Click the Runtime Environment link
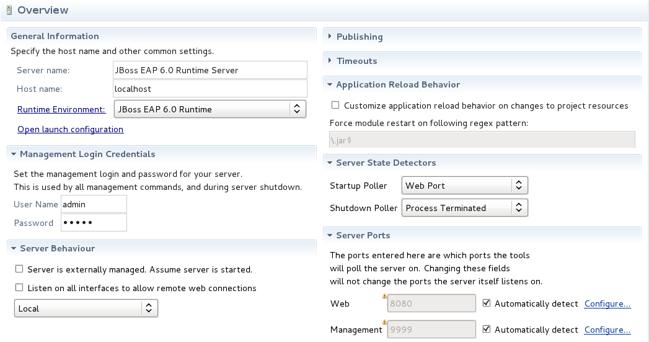This screenshot has height=342, width=649. point(61,109)
